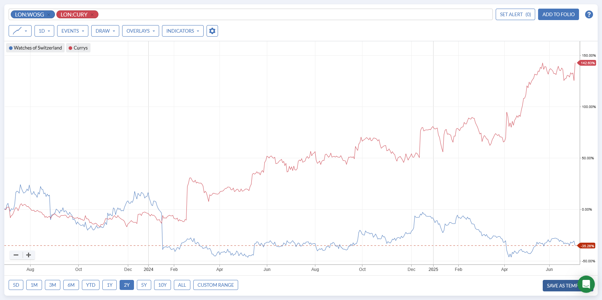Open the 1D interval dropdown
This screenshot has height=300, width=602.
coord(44,31)
